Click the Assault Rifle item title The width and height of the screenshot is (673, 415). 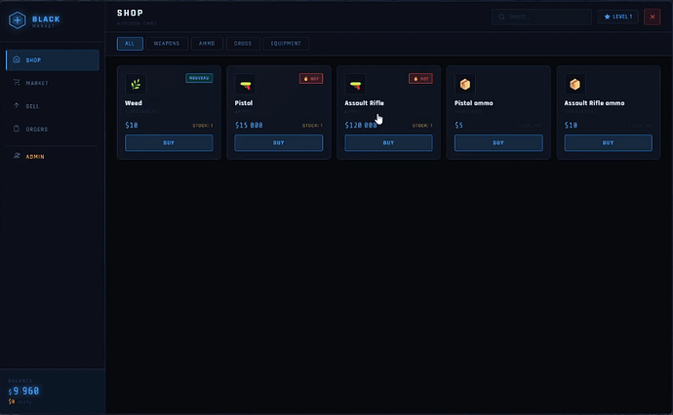[x=365, y=103]
